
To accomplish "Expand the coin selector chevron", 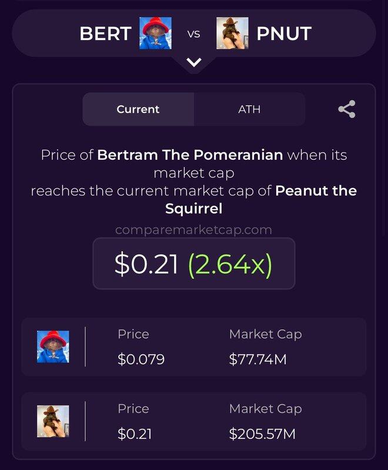I will [194, 62].
